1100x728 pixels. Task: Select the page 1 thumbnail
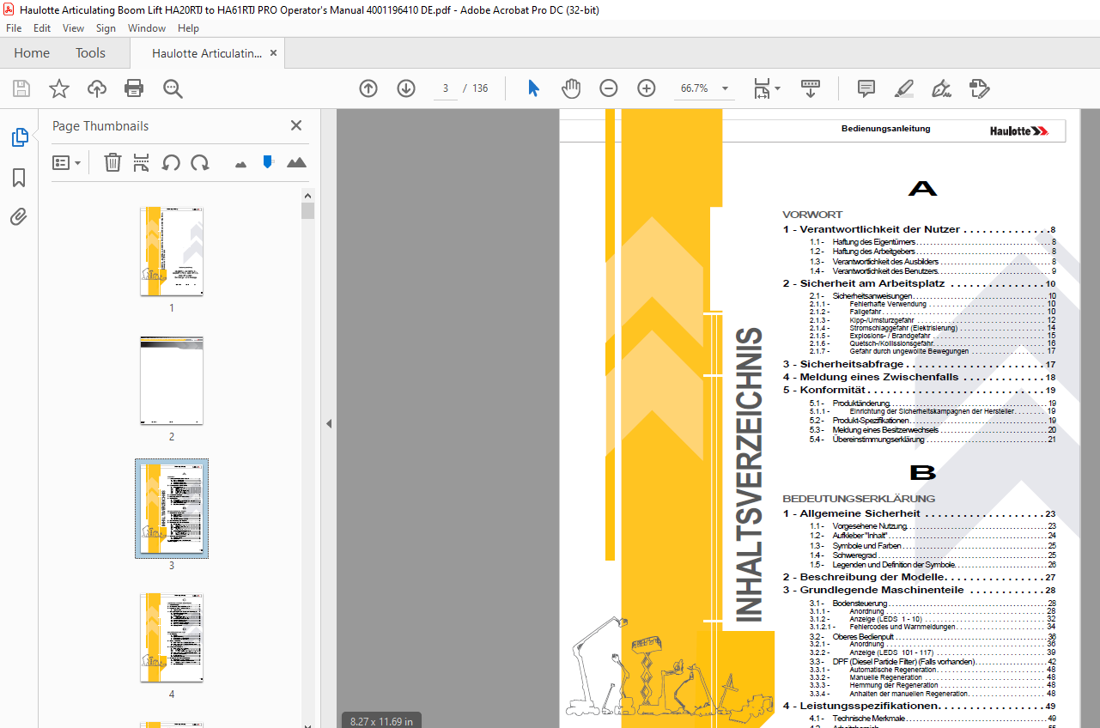[x=172, y=252]
